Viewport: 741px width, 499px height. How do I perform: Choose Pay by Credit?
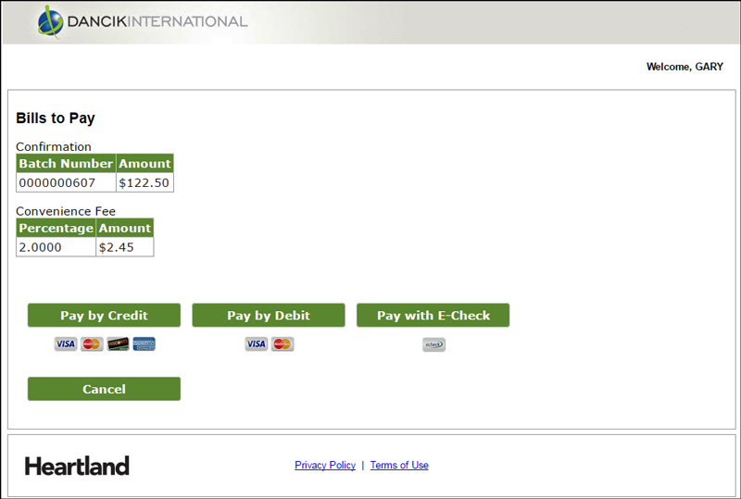[x=104, y=315]
